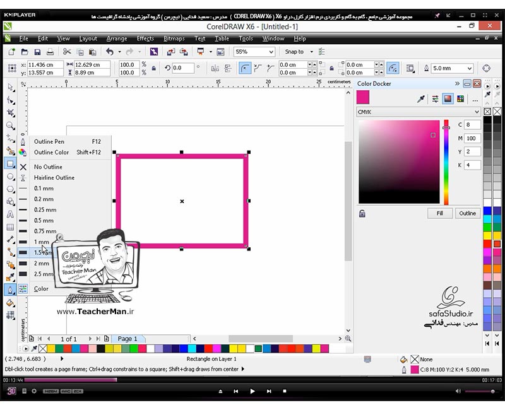Click the Import icon in toolbar
The width and height of the screenshot is (505, 410).
pyautogui.click(x=171, y=52)
